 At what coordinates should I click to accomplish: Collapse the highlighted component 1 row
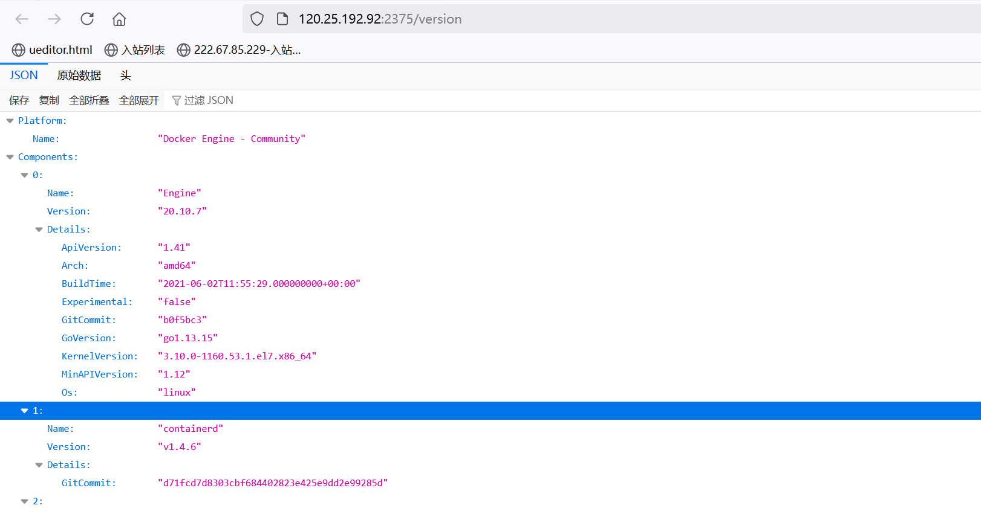[25, 411]
